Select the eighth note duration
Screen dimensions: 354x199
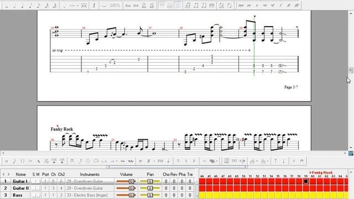coord(30,6)
